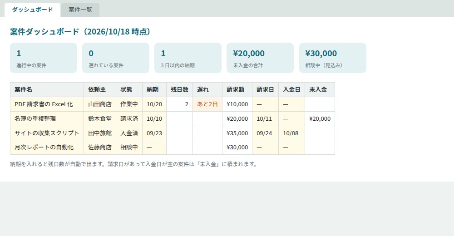Screen dimensions: 454x236
Task: Click the ¥10,000 invoice amount cell
Action: click(237, 104)
